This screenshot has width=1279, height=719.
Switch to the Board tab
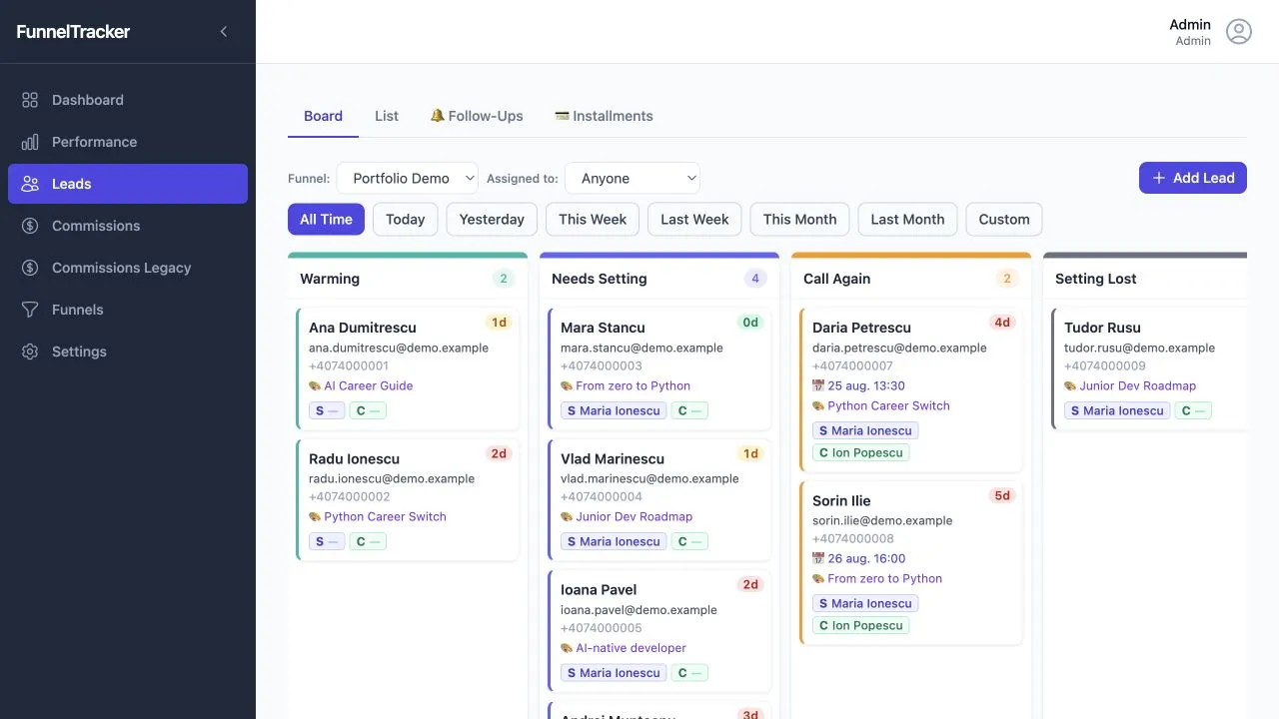click(x=323, y=116)
